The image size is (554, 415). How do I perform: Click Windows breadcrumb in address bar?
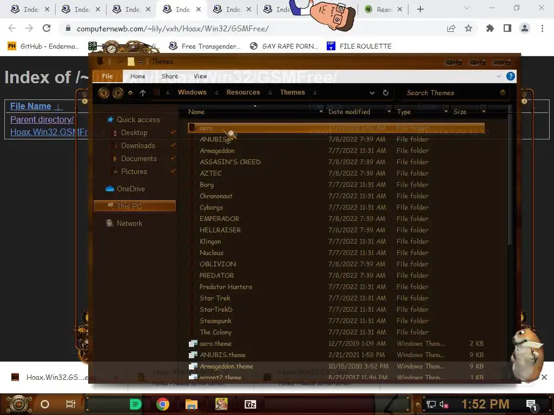point(192,92)
